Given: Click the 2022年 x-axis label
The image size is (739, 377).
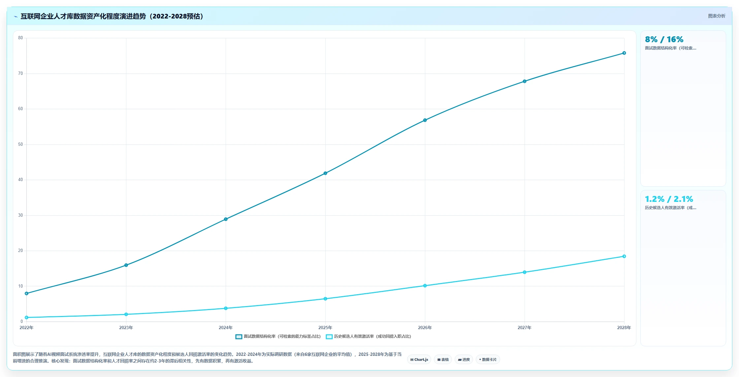Looking at the screenshot, I should point(26,328).
